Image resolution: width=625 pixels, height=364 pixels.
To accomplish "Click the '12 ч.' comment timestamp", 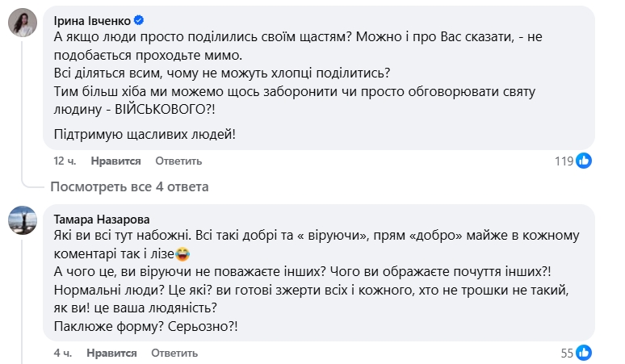I will [x=65, y=161].
